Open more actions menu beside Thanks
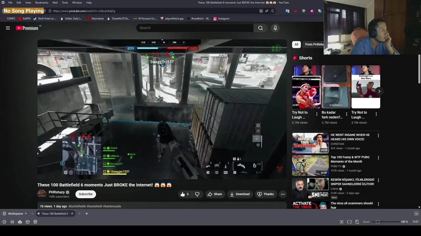421x236 pixels. pyautogui.click(x=283, y=194)
